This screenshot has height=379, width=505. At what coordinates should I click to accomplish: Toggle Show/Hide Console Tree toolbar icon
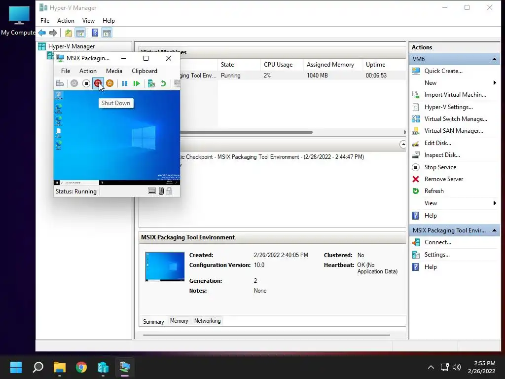click(80, 33)
